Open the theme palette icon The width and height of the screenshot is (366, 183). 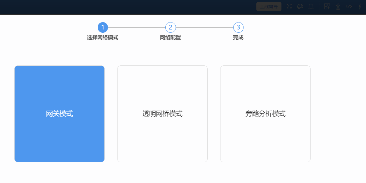coord(300,6)
